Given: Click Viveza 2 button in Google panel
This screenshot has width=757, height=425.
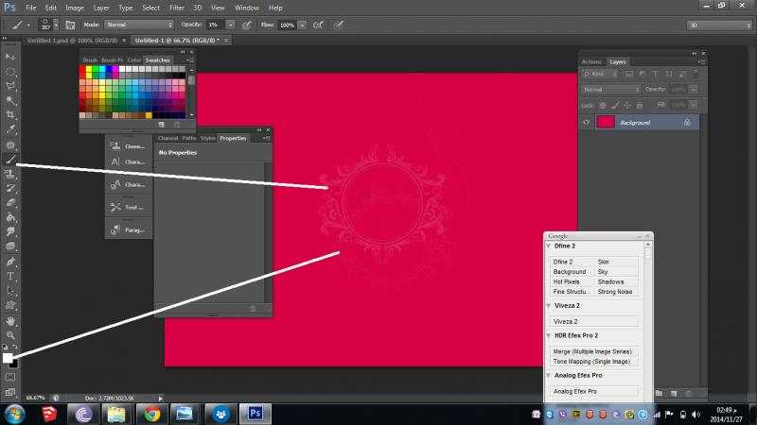Looking at the screenshot, I should pos(594,321).
